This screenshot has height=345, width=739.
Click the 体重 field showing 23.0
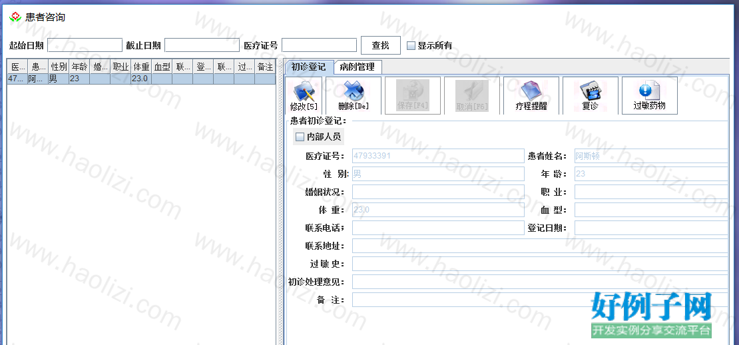438,210
